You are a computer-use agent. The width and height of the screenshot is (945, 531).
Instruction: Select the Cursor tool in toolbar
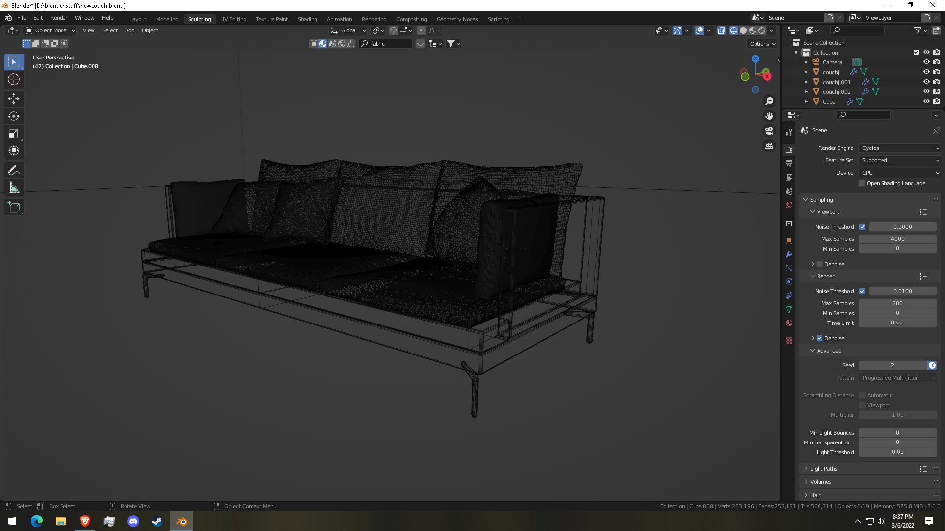pos(14,79)
